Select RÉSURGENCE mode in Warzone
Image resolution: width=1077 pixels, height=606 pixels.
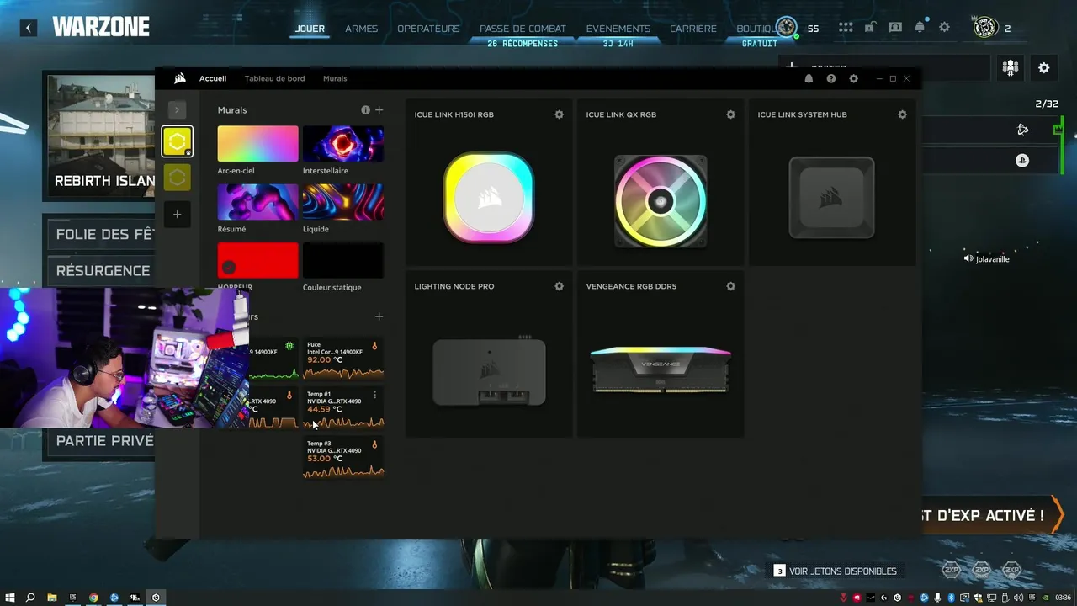coord(101,270)
